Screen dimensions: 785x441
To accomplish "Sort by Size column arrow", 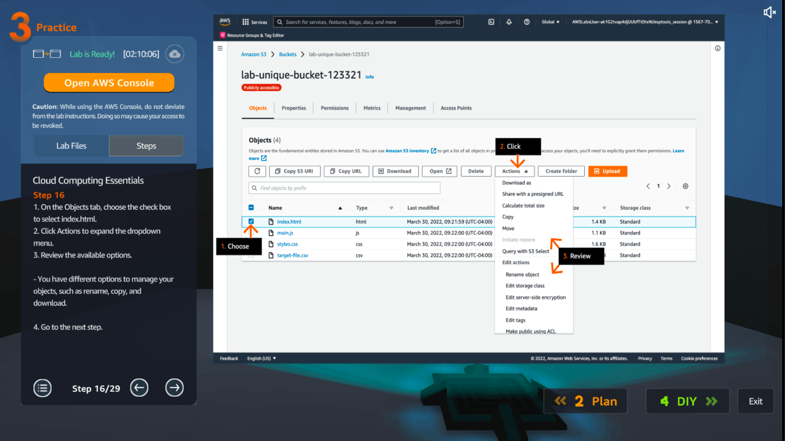I will coord(604,208).
